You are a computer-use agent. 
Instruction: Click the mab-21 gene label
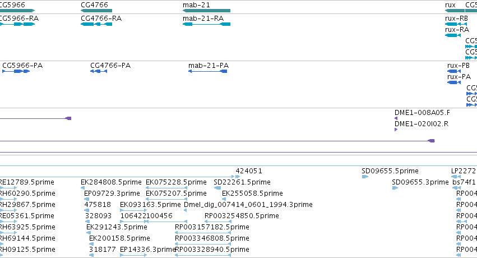[x=196, y=5]
